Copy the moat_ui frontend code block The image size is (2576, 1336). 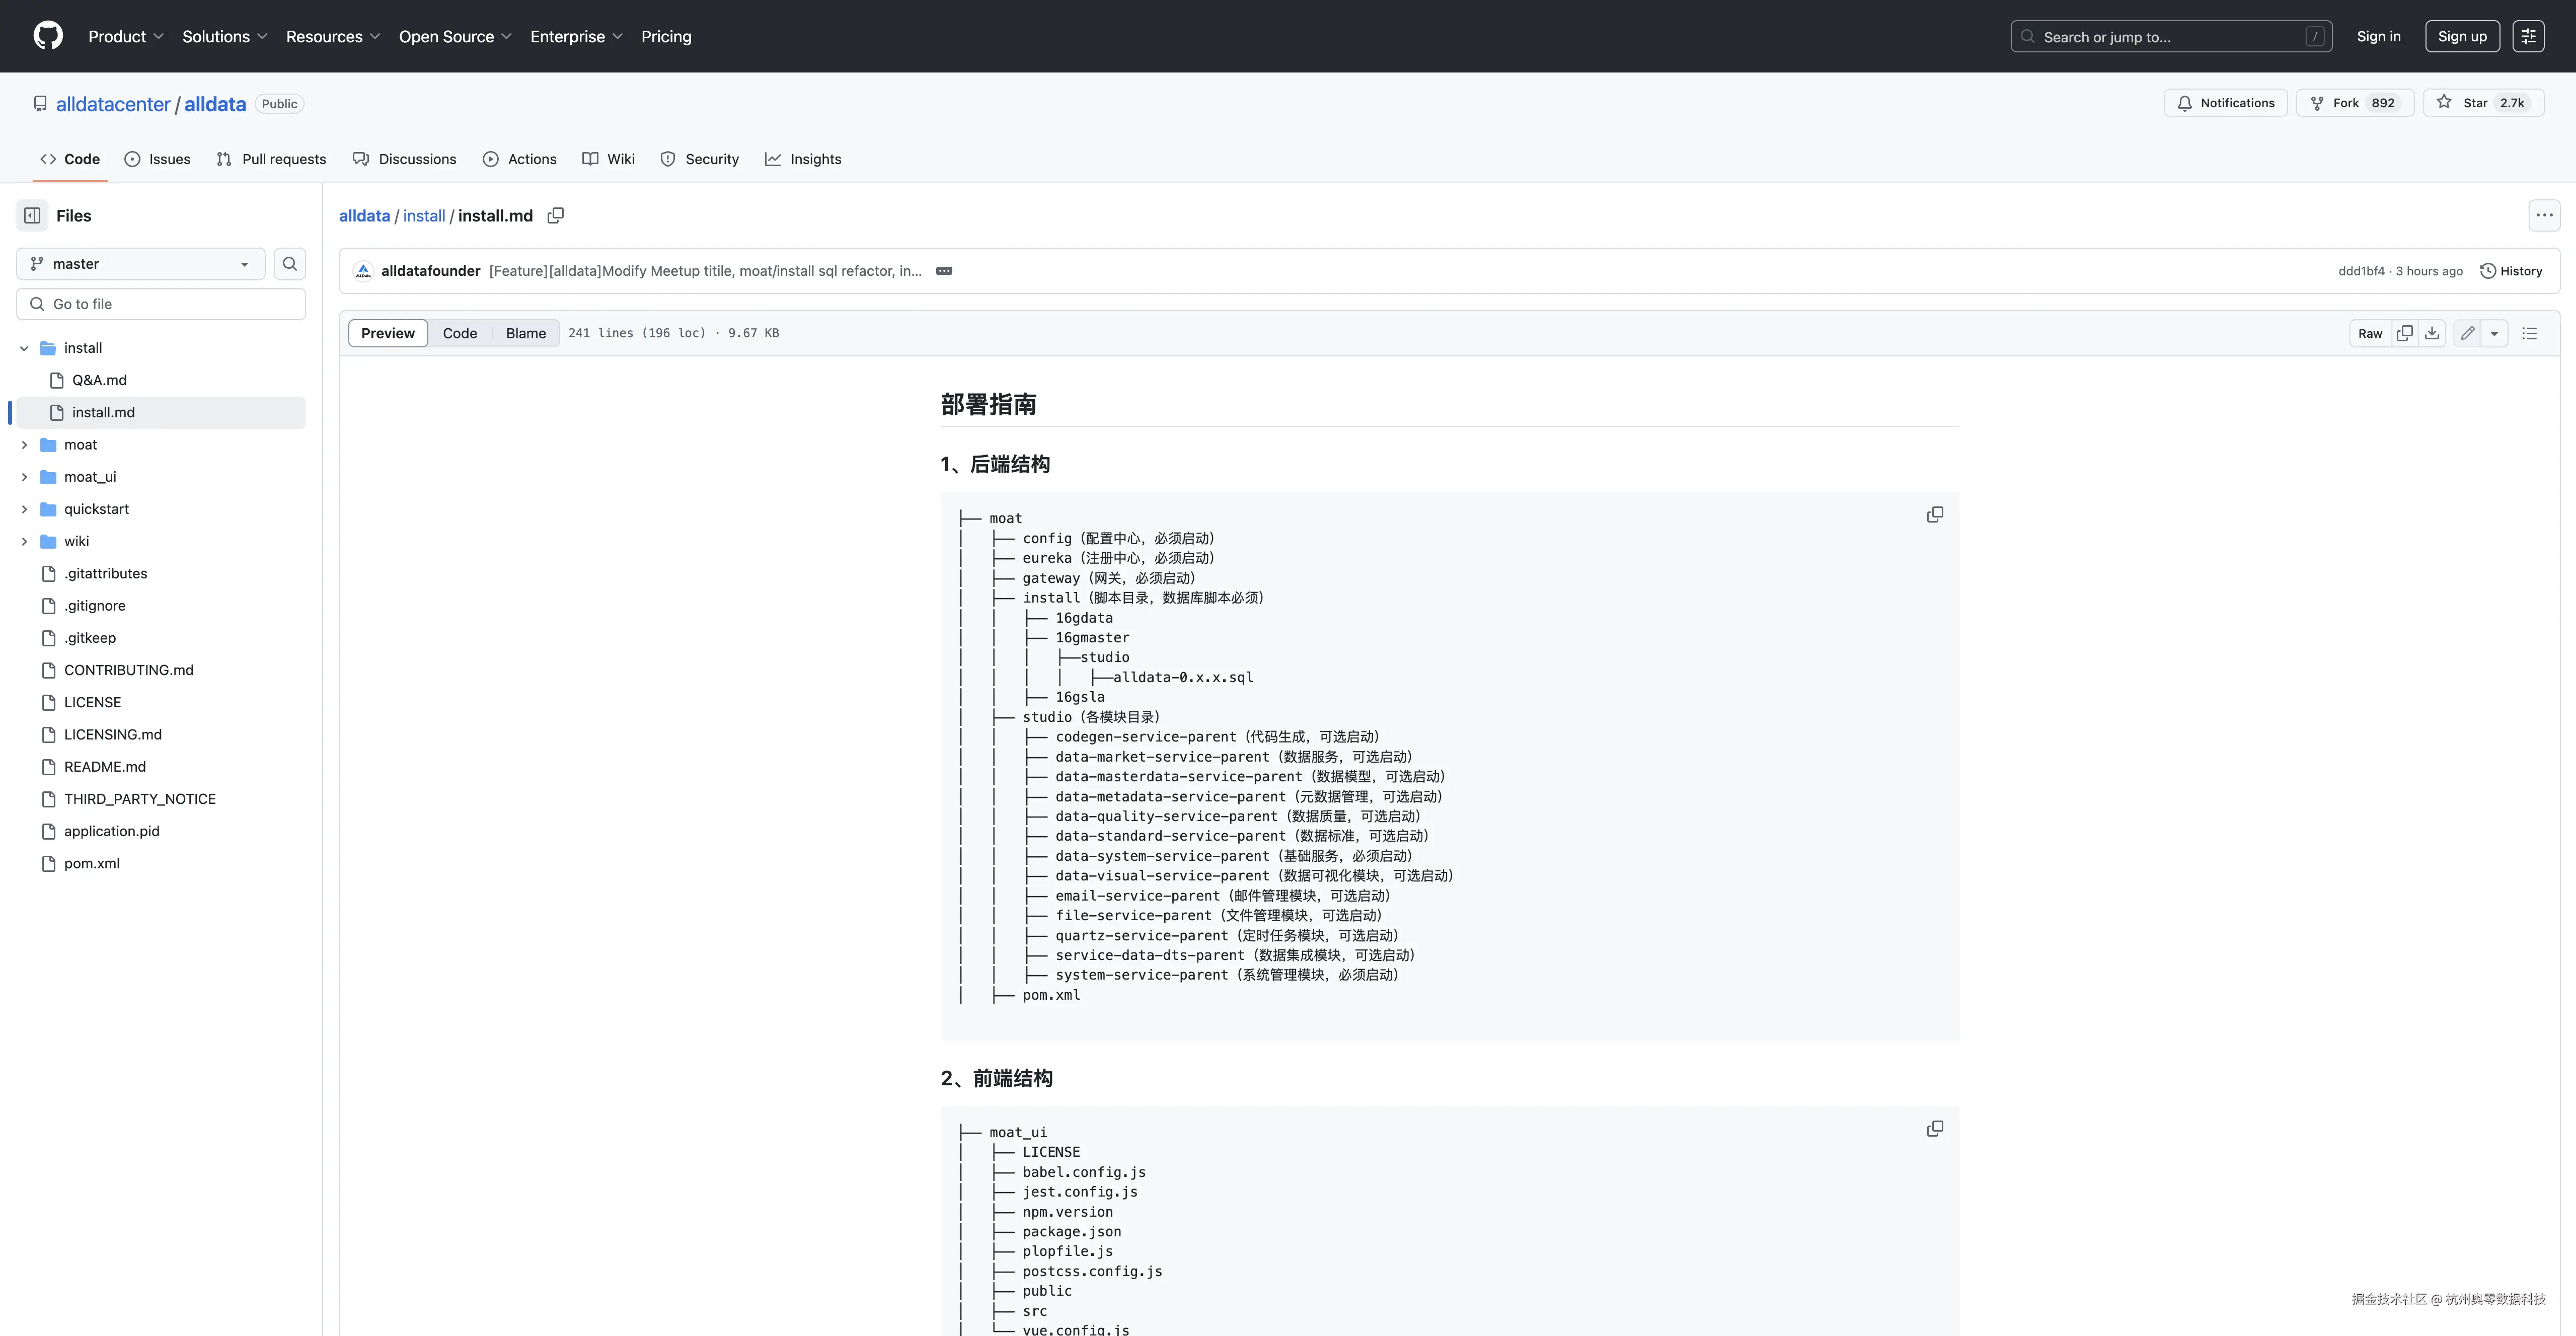(1935, 1129)
